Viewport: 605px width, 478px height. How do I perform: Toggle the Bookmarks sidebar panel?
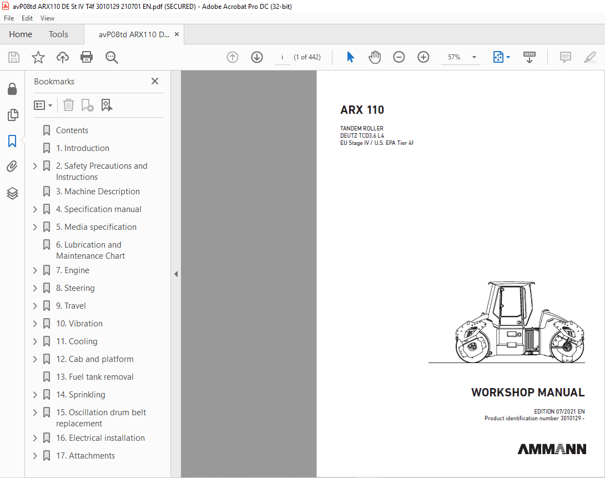[12, 141]
